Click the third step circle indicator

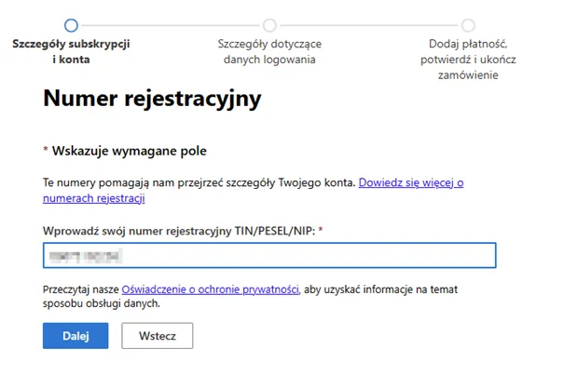468,25
